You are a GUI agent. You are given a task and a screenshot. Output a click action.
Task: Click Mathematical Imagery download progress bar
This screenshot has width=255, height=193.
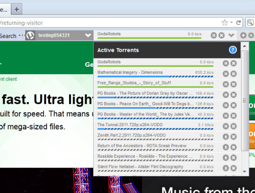[x=155, y=77]
